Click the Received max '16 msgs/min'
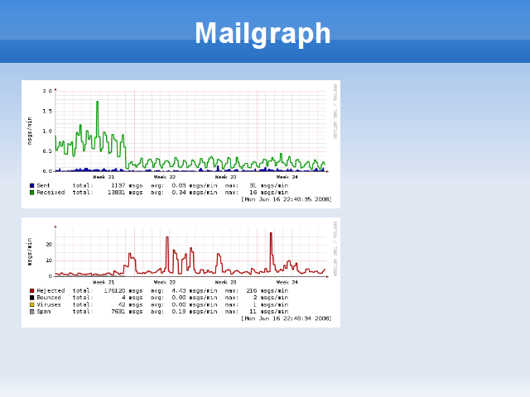530x397 pixels. click(268, 193)
